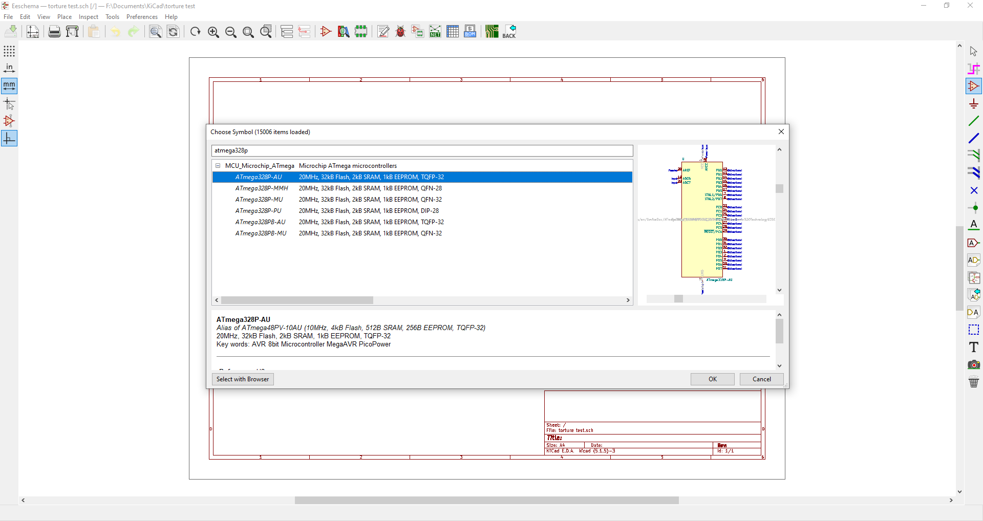The width and height of the screenshot is (983, 521).
Task: Open the Edit Symbol Fields table
Action: (453, 32)
